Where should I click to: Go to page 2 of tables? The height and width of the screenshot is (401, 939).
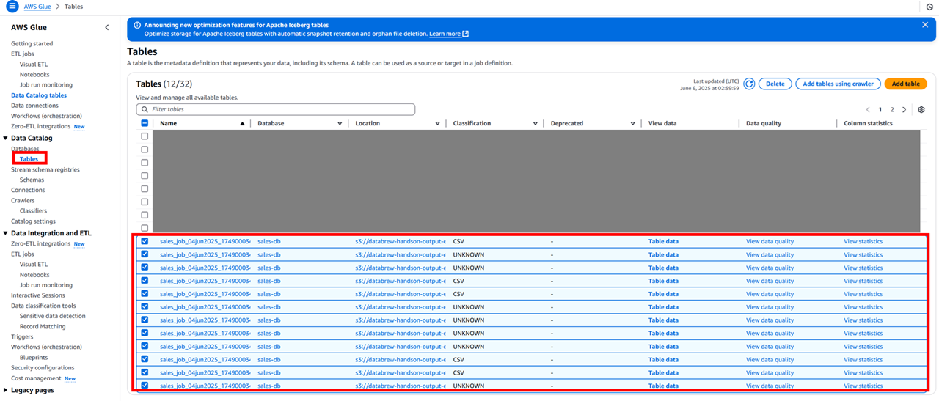[x=892, y=110]
